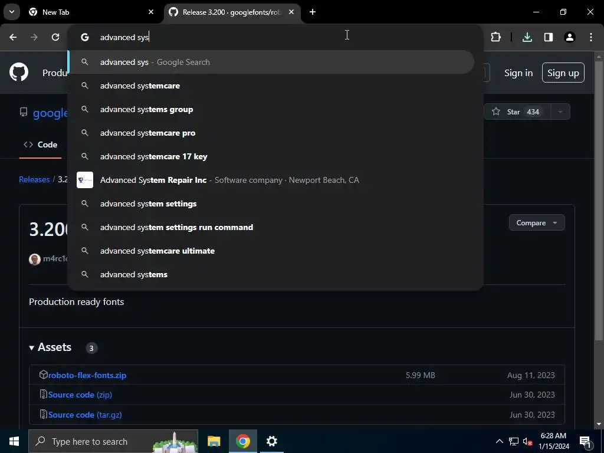Switch to the New Tab tab

click(91, 12)
